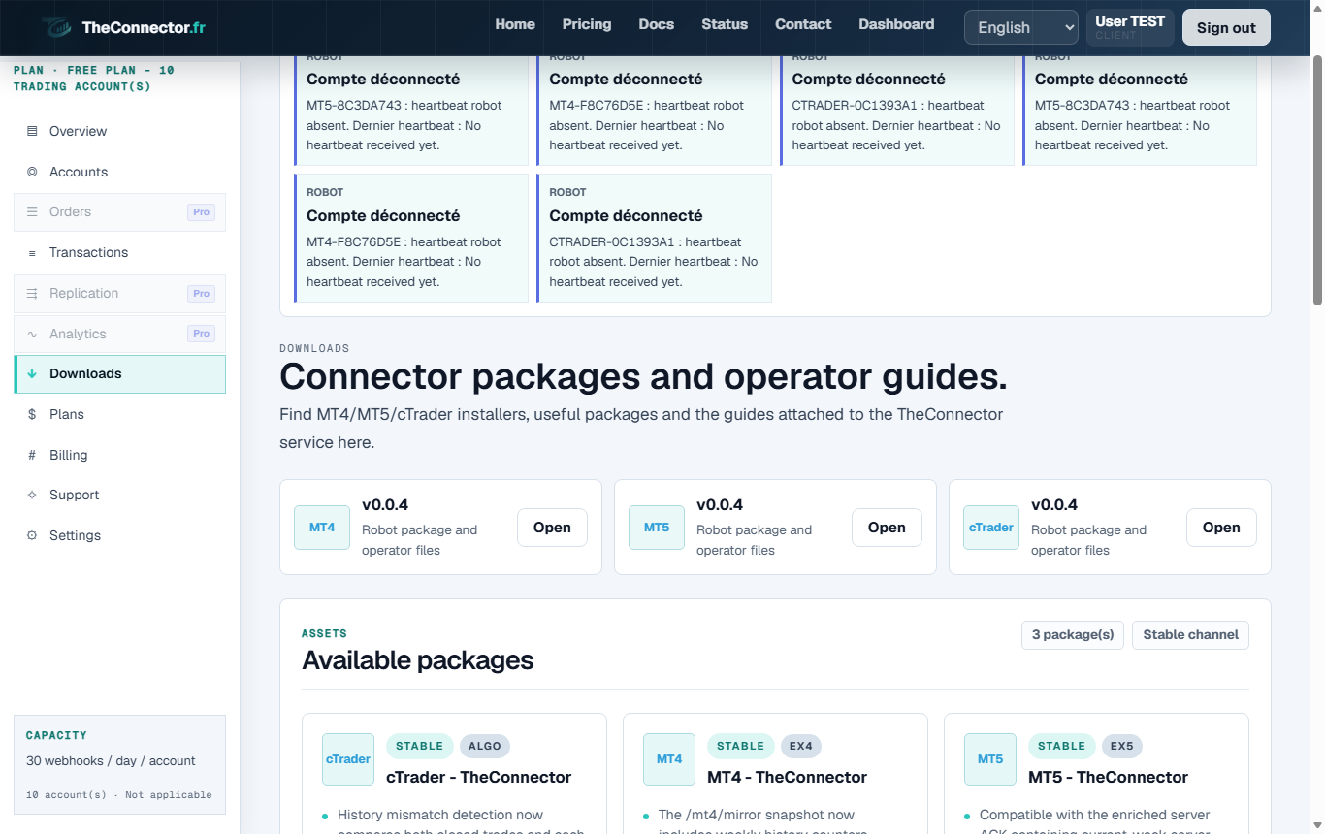Go to Home in top navigation
The width and height of the screenshot is (1325, 834).
pos(515,24)
